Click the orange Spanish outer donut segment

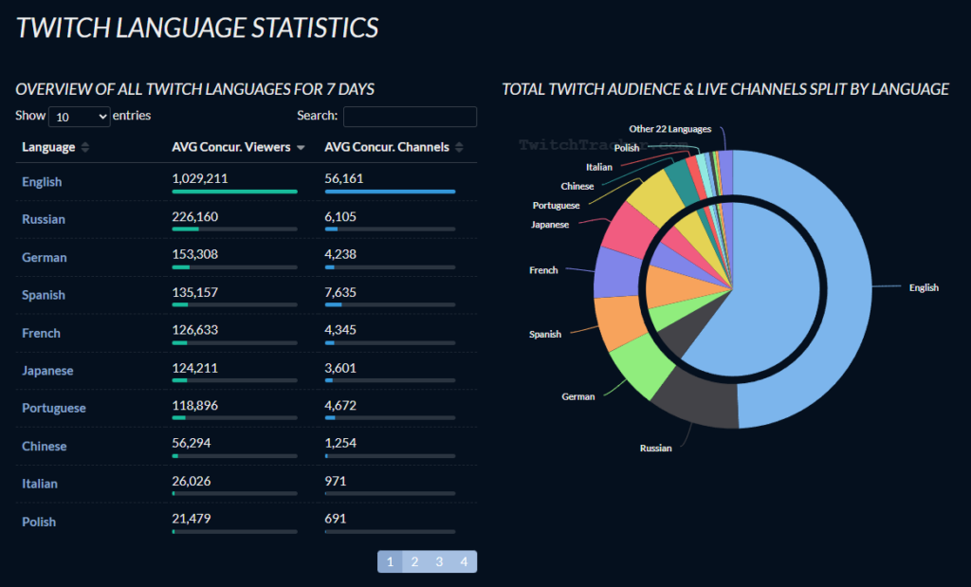(617, 322)
